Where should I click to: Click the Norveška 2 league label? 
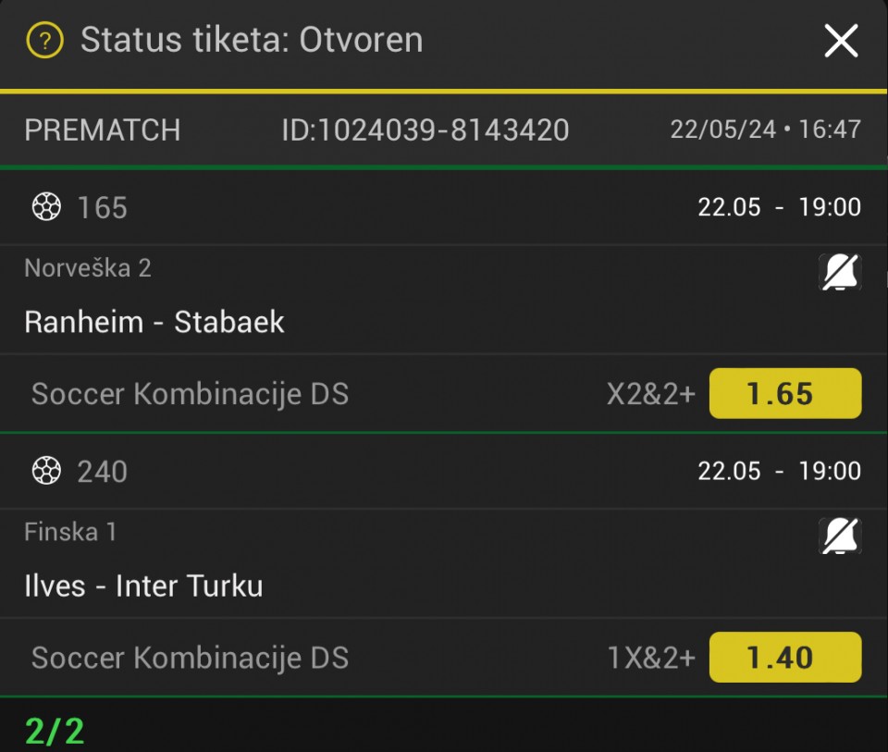tap(88, 268)
